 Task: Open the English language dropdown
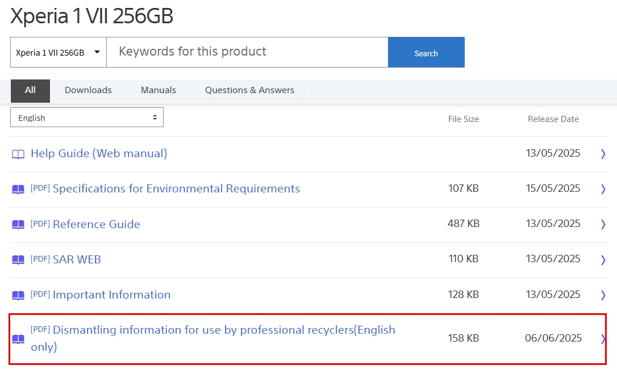click(87, 117)
